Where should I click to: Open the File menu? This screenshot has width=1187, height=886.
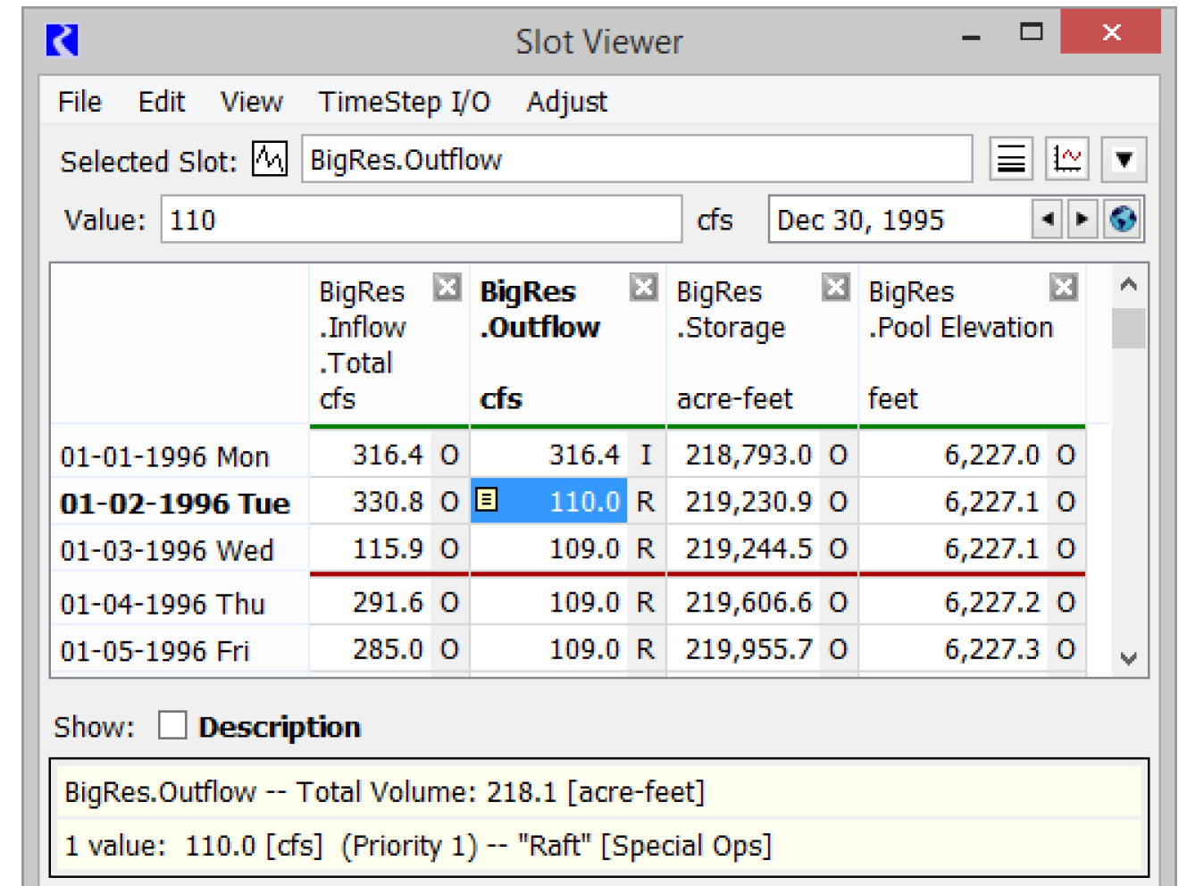point(79,102)
